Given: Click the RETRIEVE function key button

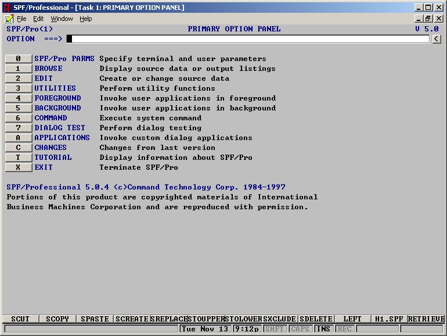Looking at the screenshot, I should tap(426, 319).
